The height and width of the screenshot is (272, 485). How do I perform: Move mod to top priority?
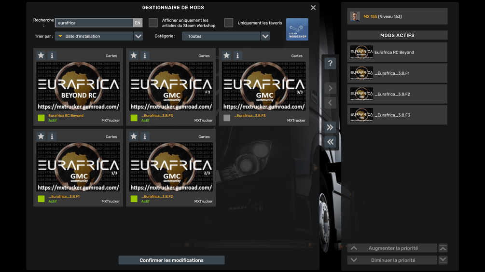pyautogui.click(x=443, y=248)
